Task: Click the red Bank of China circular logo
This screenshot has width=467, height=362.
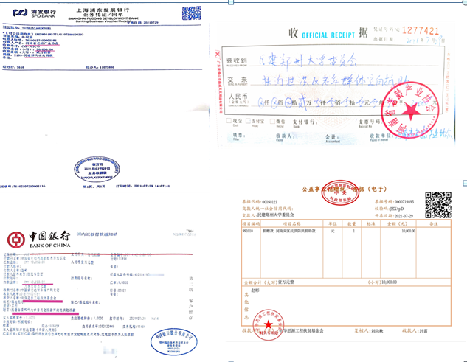Action: (x=16, y=240)
